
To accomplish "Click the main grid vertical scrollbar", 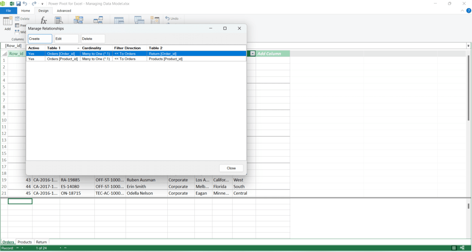I will pos(469,89).
